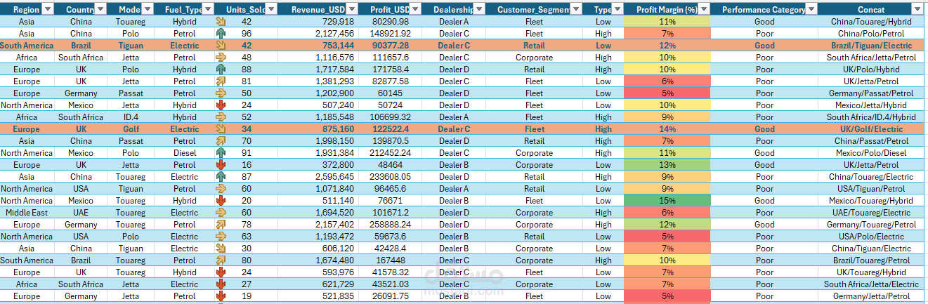
Task: Click the arrow icon beside 81 units sold
Action: point(221,81)
